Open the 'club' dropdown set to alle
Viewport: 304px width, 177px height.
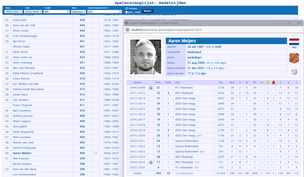point(56,12)
